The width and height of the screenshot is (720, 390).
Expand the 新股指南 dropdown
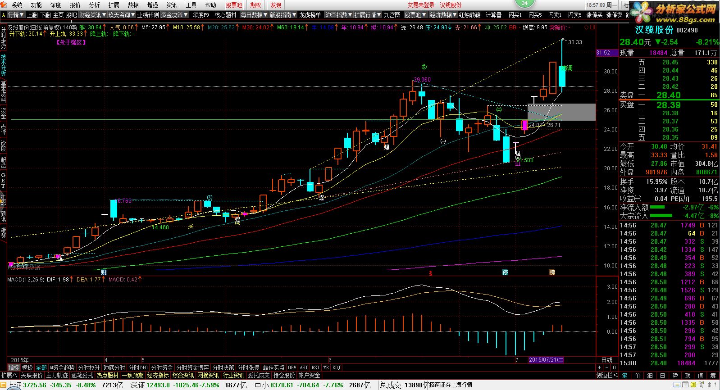click(283, 15)
